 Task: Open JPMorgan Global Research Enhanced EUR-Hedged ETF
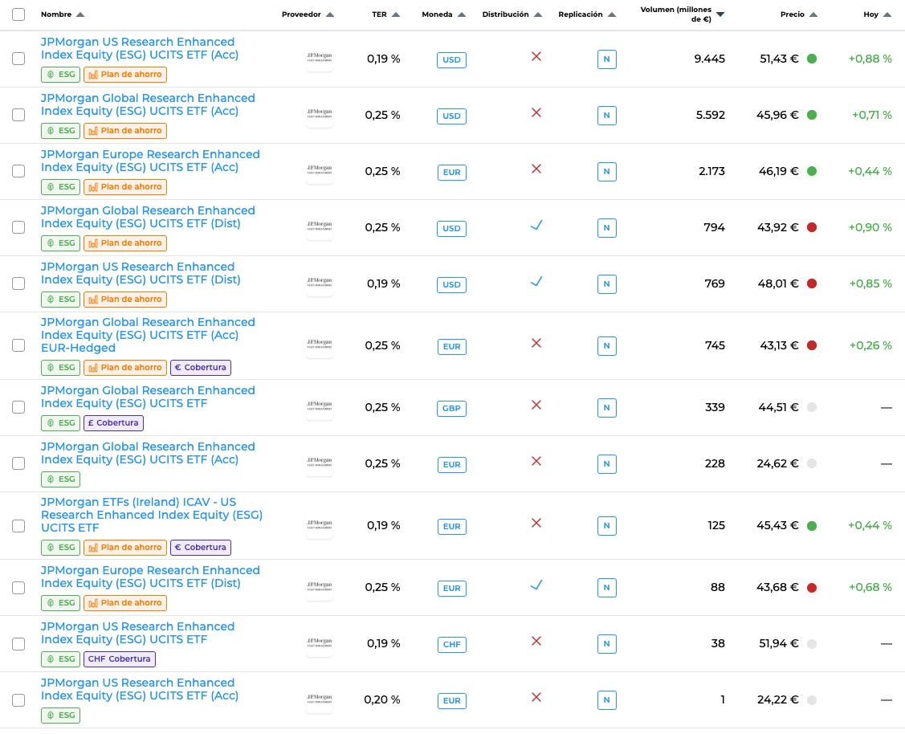148,335
